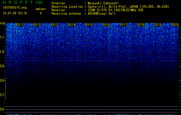Click the 1.0 kHz axis label
This screenshot has height=115, width=181.
3,52
